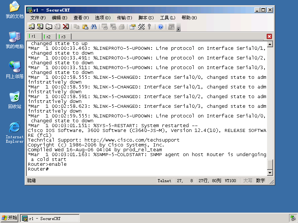The width and height of the screenshot is (298, 223).
Task: Open the 传输(T) menu
Action: [x=124, y=18]
